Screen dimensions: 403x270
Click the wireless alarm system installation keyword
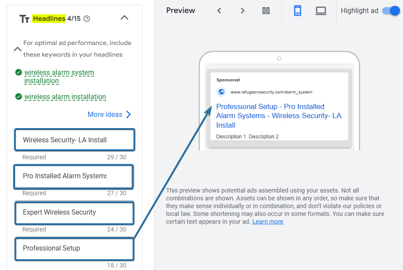(59, 77)
